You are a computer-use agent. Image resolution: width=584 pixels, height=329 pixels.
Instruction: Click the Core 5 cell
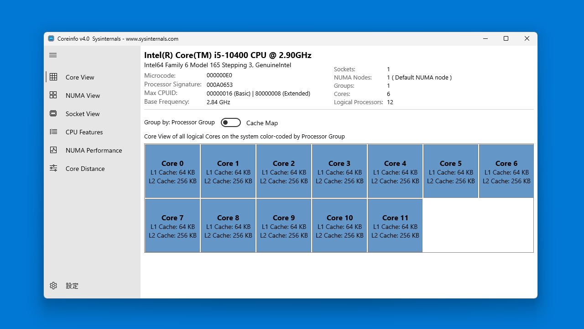[x=451, y=170]
